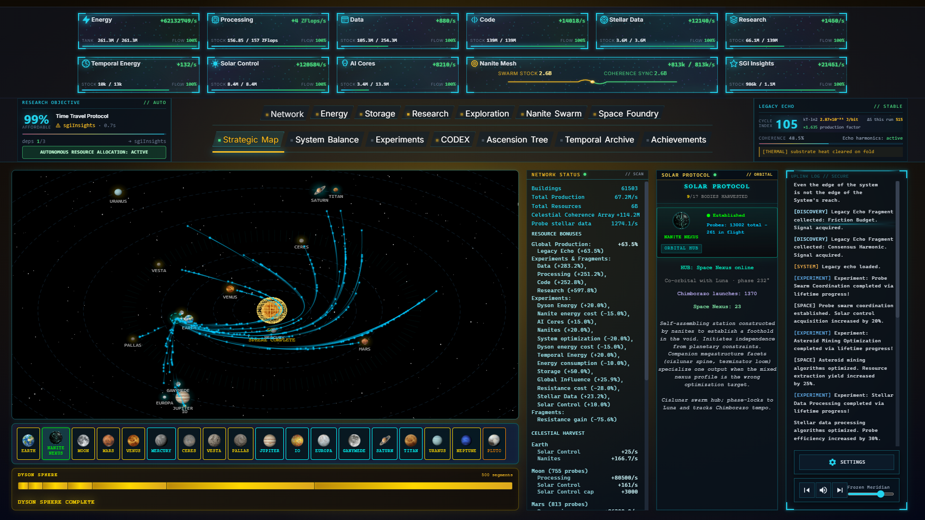The height and width of the screenshot is (520, 925).
Task: Open the Nanite Mesh resource card
Action: point(592,75)
